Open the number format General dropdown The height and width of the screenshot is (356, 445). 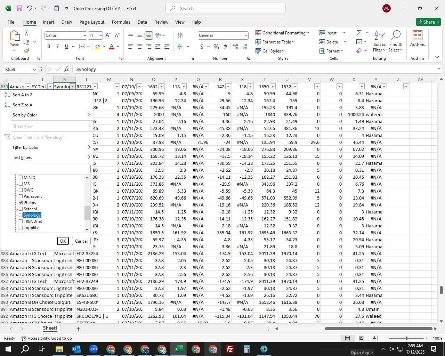(x=246, y=35)
